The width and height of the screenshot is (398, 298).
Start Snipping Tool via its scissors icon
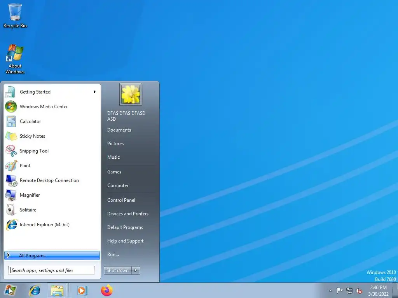coord(11,151)
